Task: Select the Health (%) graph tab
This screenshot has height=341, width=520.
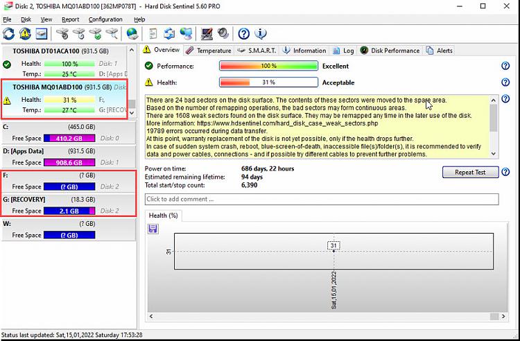Action: click(x=163, y=216)
